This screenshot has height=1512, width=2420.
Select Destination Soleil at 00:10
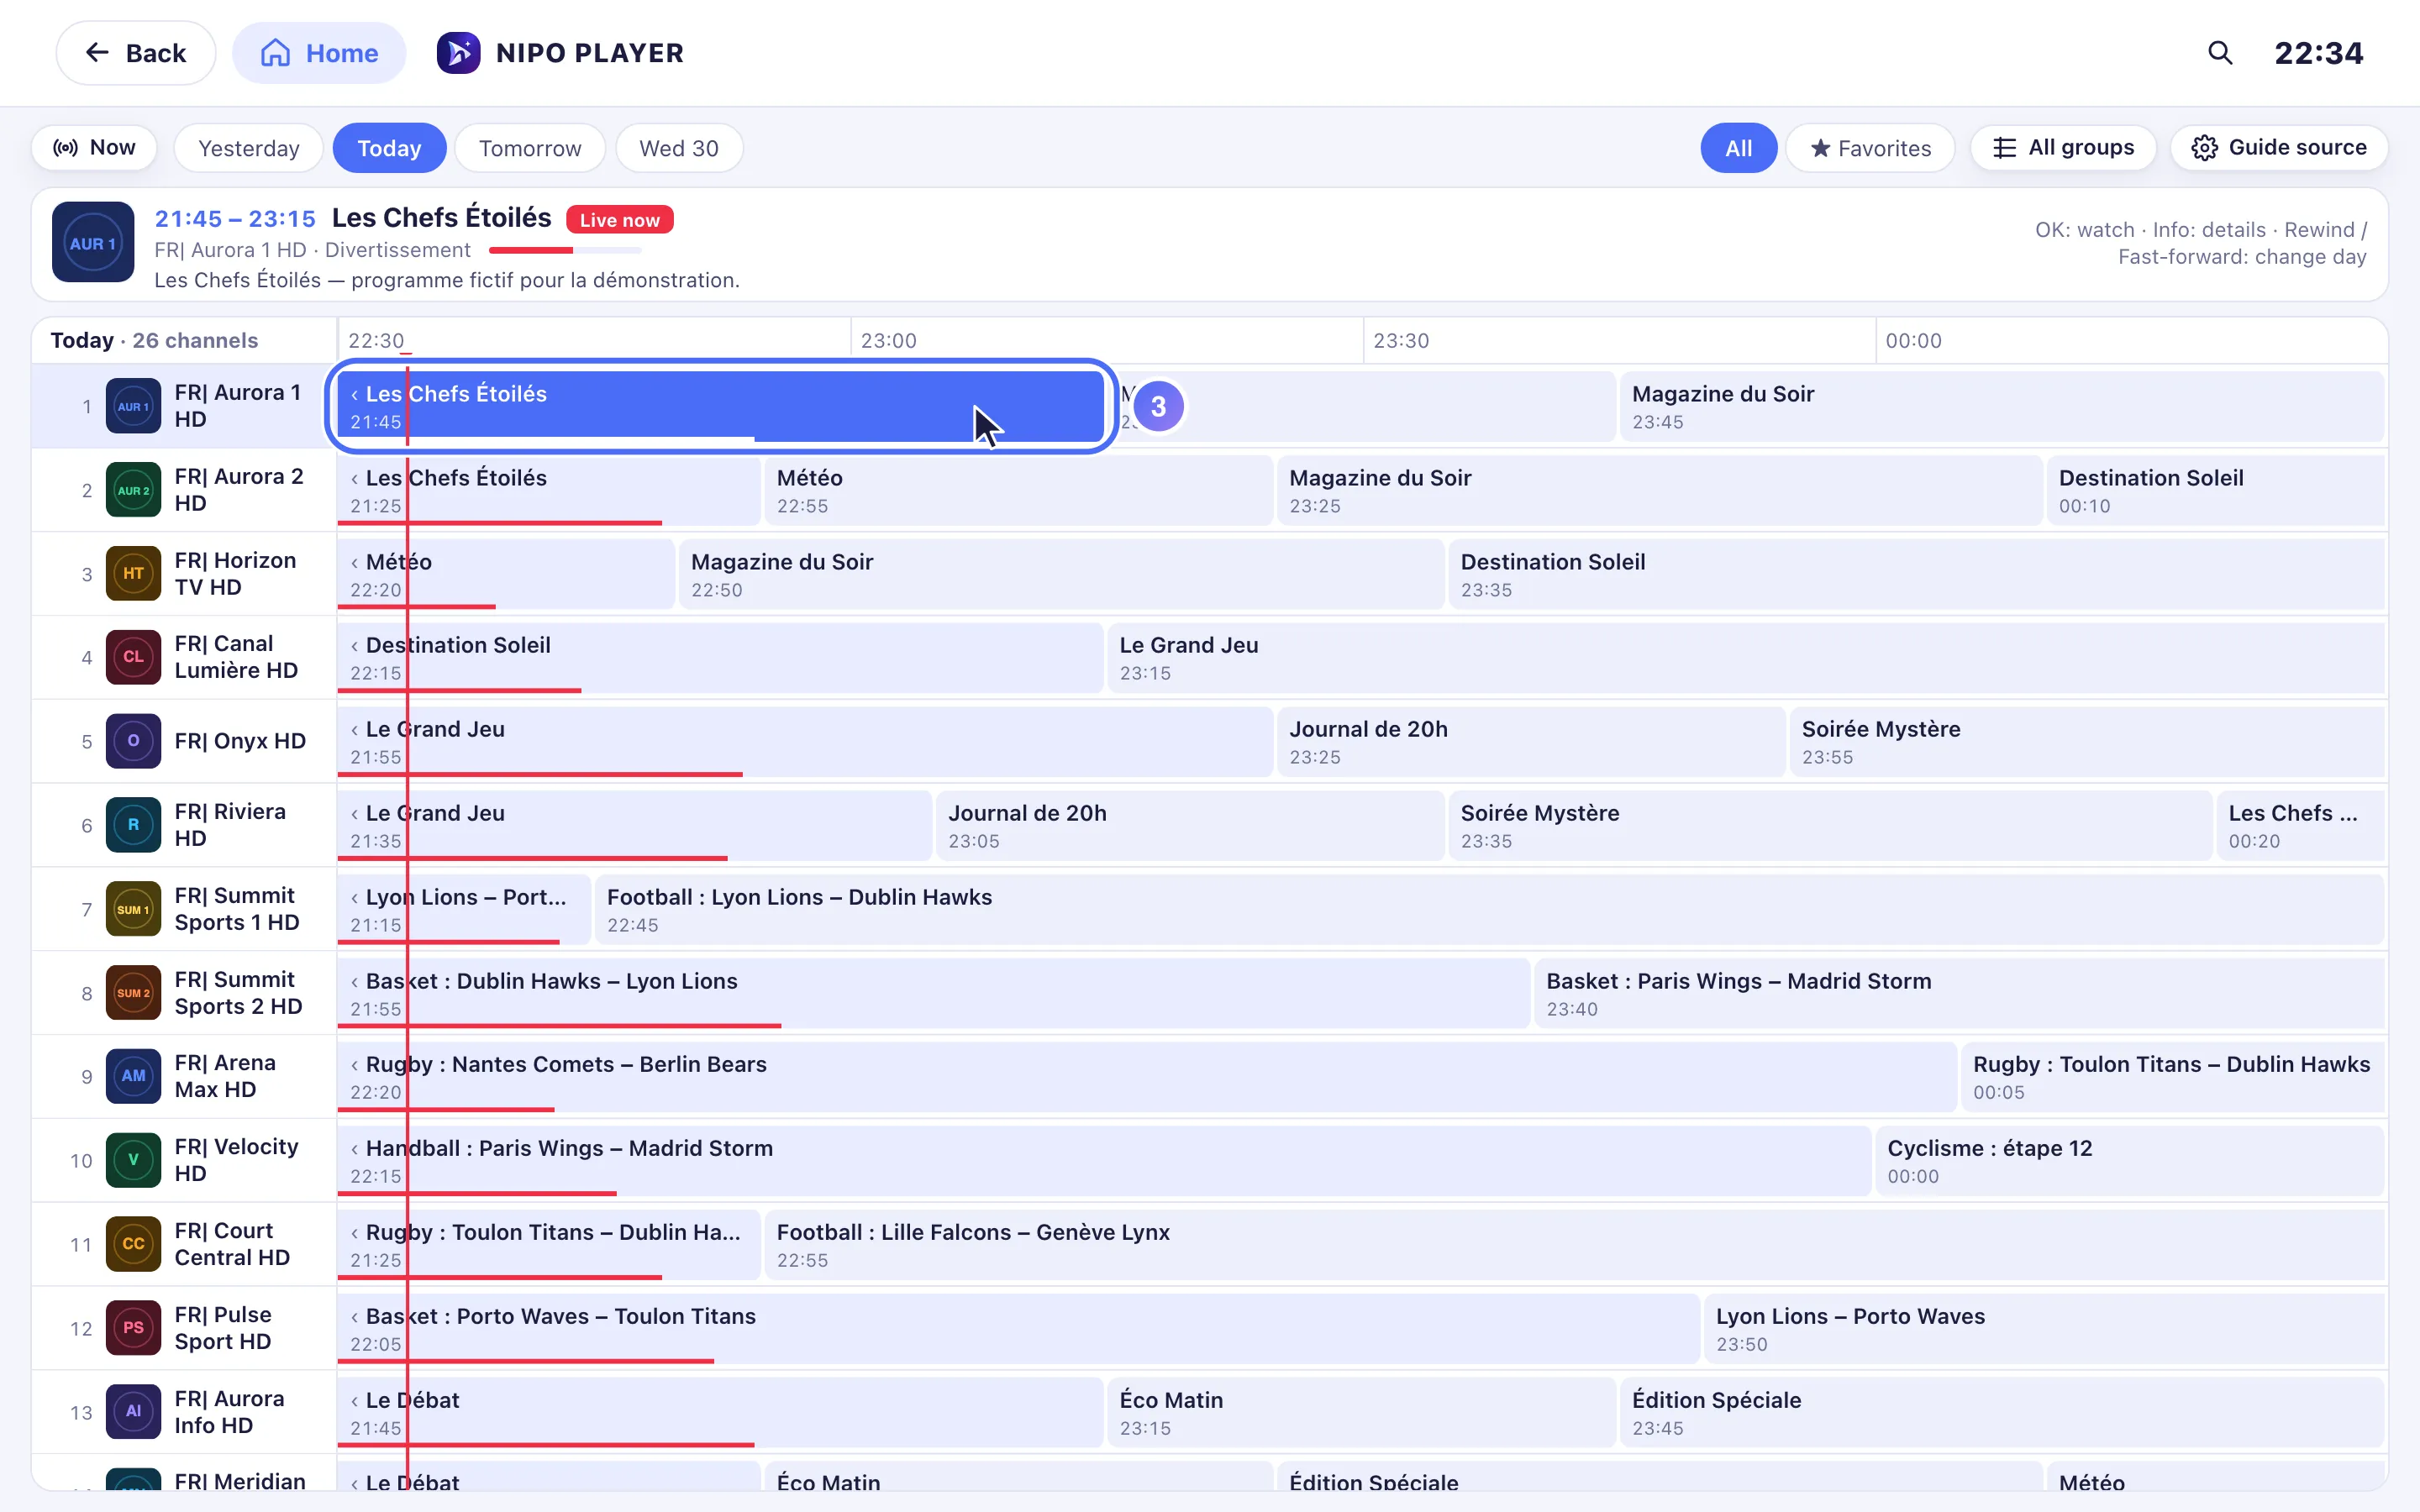tap(2215, 490)
